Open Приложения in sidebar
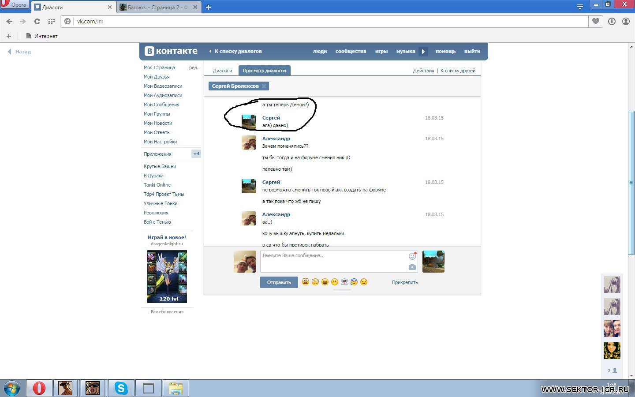 157,154
